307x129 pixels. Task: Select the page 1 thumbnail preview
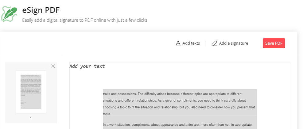click(x=31, y=92)
